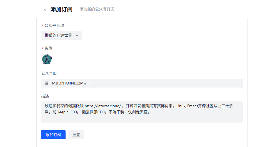Click the lambda avatar image
The width and height of the screenshot is (255, 147).
pyautogui.click(x=47, y=59)
